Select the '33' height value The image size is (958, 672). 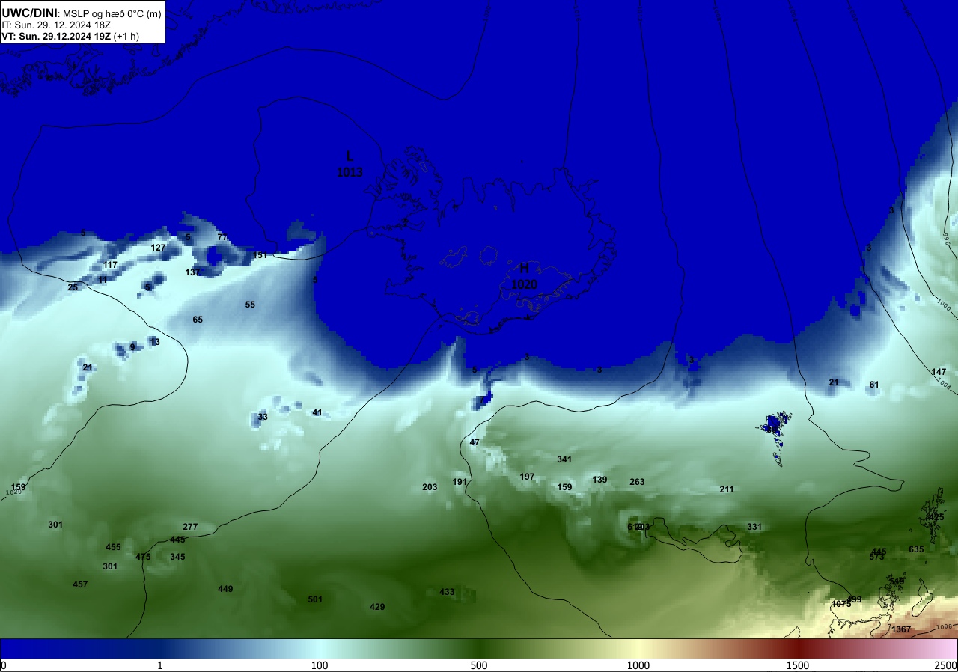pyautogui.click(x=263, y=417)
